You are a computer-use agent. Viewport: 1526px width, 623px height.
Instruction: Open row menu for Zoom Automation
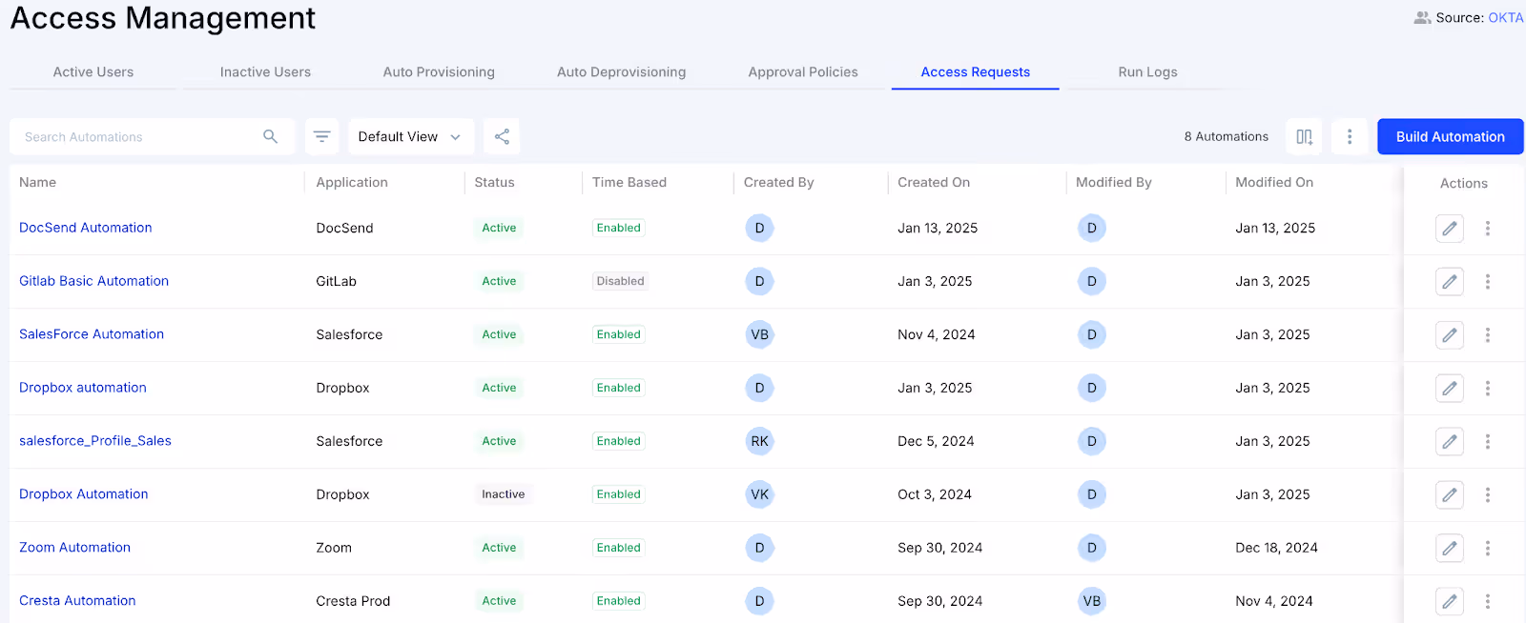point(1488,548)
